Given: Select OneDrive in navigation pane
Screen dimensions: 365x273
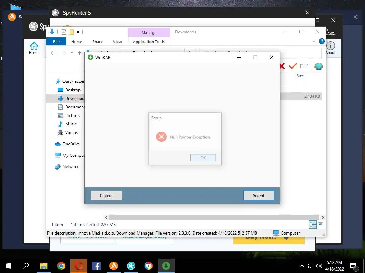Looking at the screenshot, I should [x=67, y=144].
